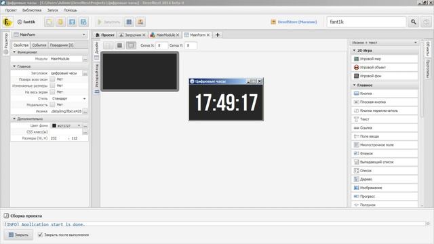Open the 'Помощь' menu

click(x=71, y=10)
